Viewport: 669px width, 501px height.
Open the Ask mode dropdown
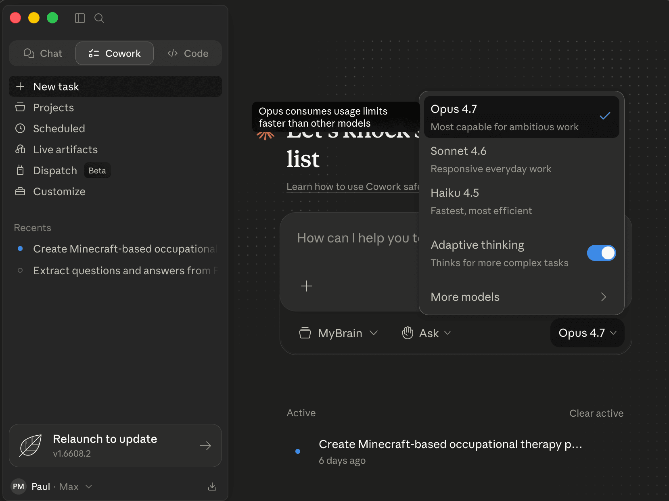click(x=426, y=333)
